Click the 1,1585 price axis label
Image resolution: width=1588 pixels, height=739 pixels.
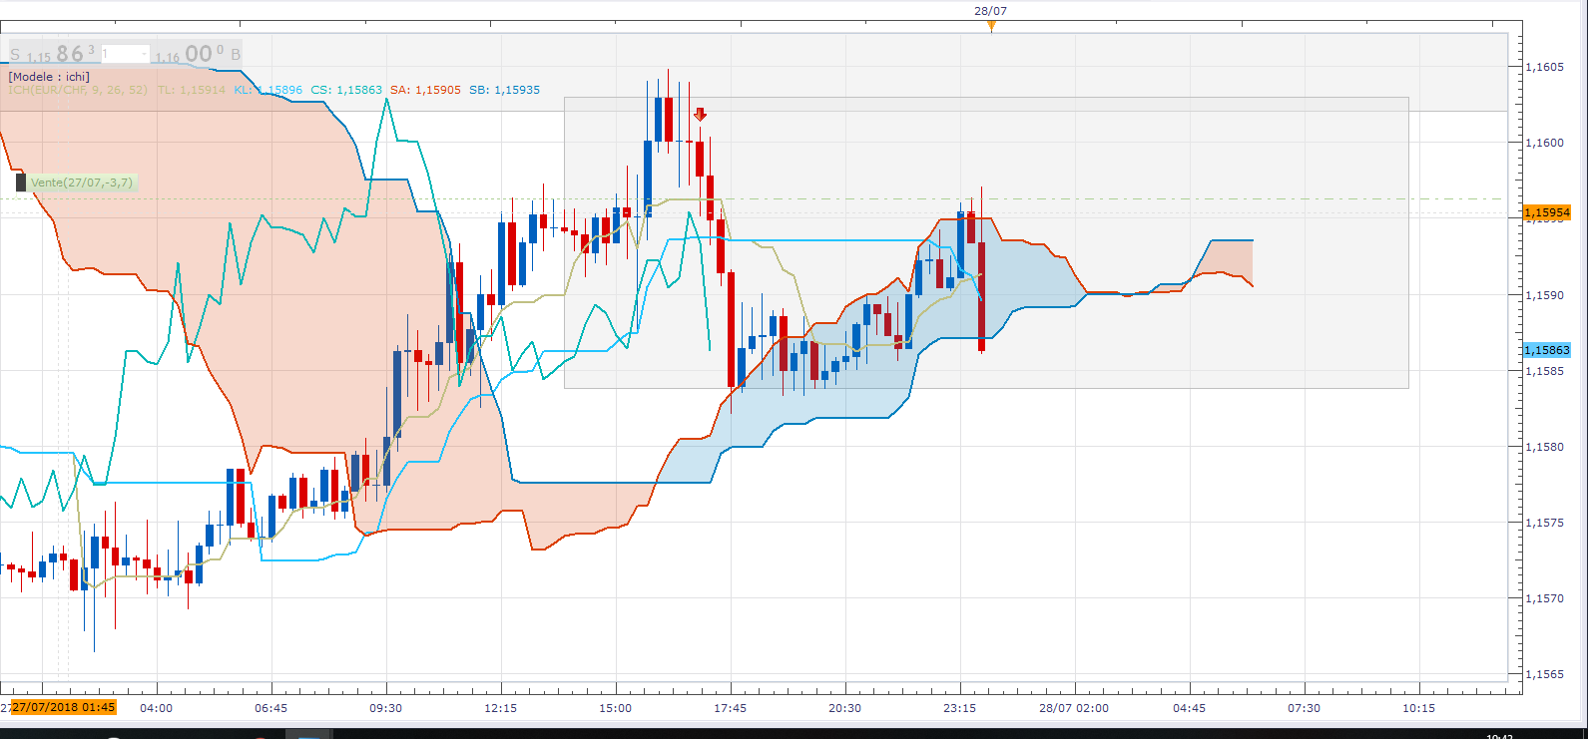[x=1544, y=371]
